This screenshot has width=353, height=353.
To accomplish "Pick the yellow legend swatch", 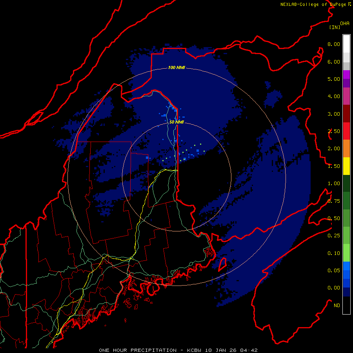I will tap(346, 166).
